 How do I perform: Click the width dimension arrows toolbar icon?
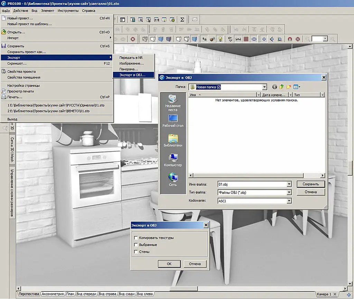(157, 20)
